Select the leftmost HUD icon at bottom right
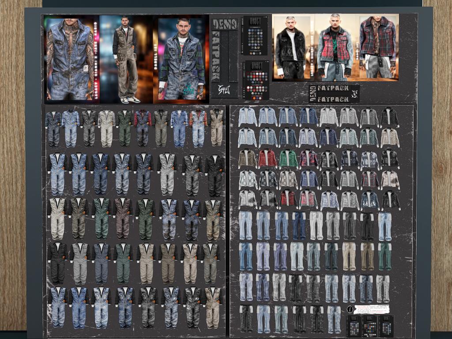 click(354, 327)
